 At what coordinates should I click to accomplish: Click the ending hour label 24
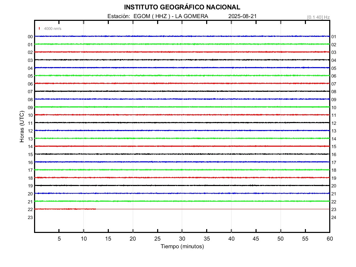(x=334, y=218)
